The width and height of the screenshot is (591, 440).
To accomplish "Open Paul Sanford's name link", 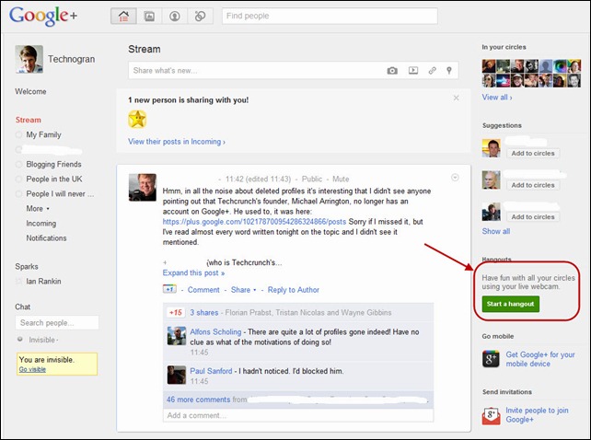I will 211,371.
